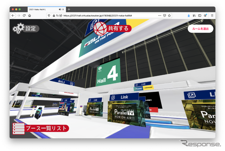Open 設定 settings gear button

tap(26, 28)
